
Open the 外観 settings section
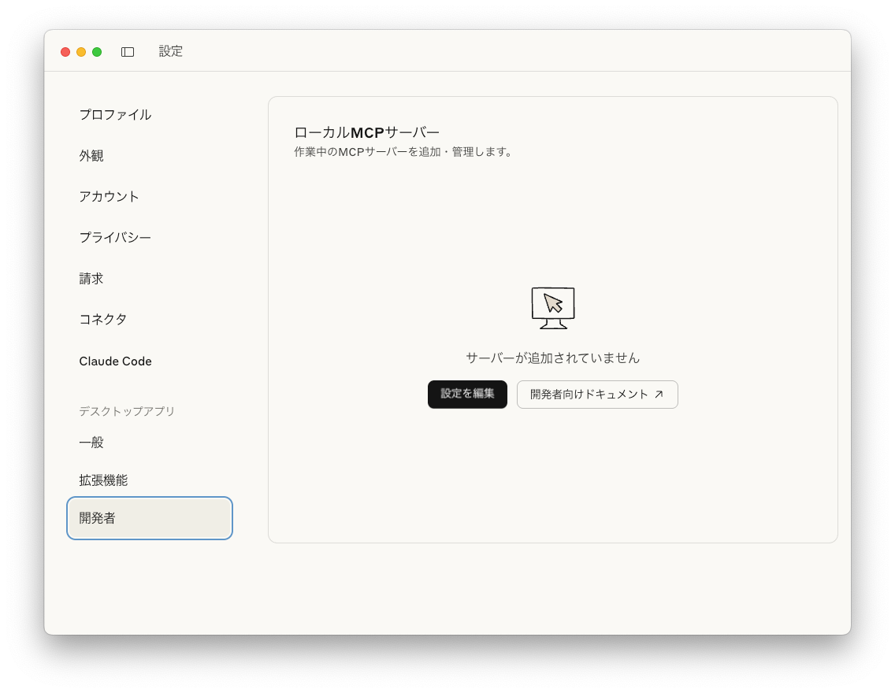(150, 156)
